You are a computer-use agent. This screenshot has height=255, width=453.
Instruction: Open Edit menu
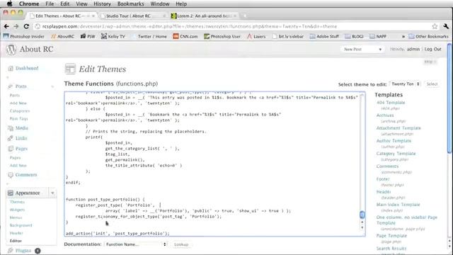tap(64, 4)
